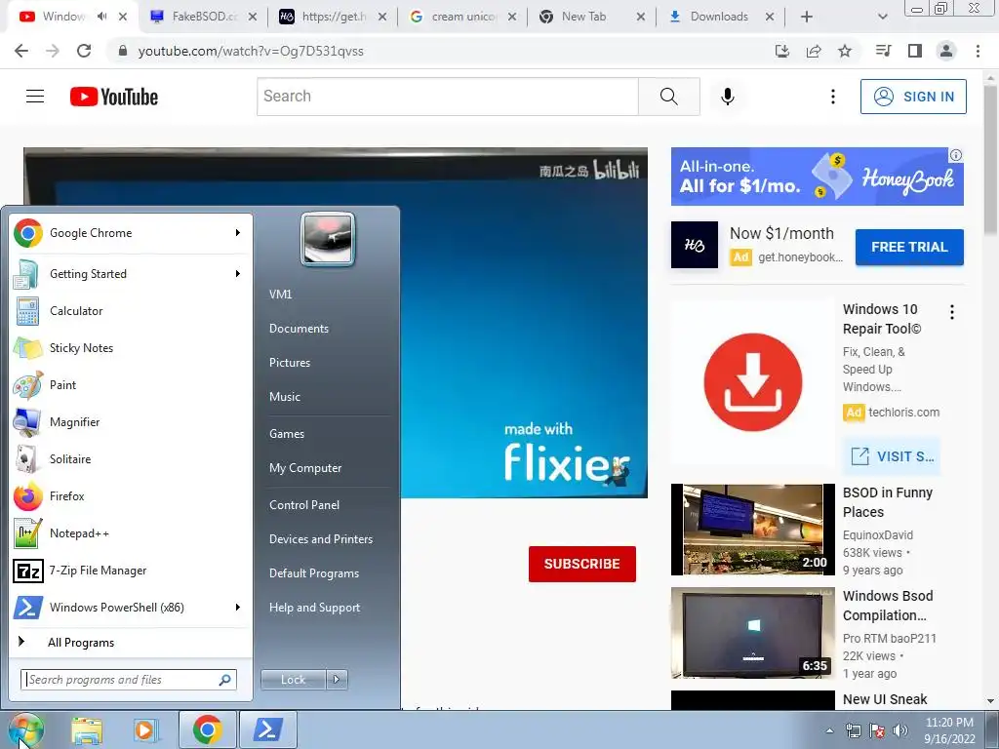
Task: Expand Windows PowerShell submenu arrow
Action: pos(238,607)
